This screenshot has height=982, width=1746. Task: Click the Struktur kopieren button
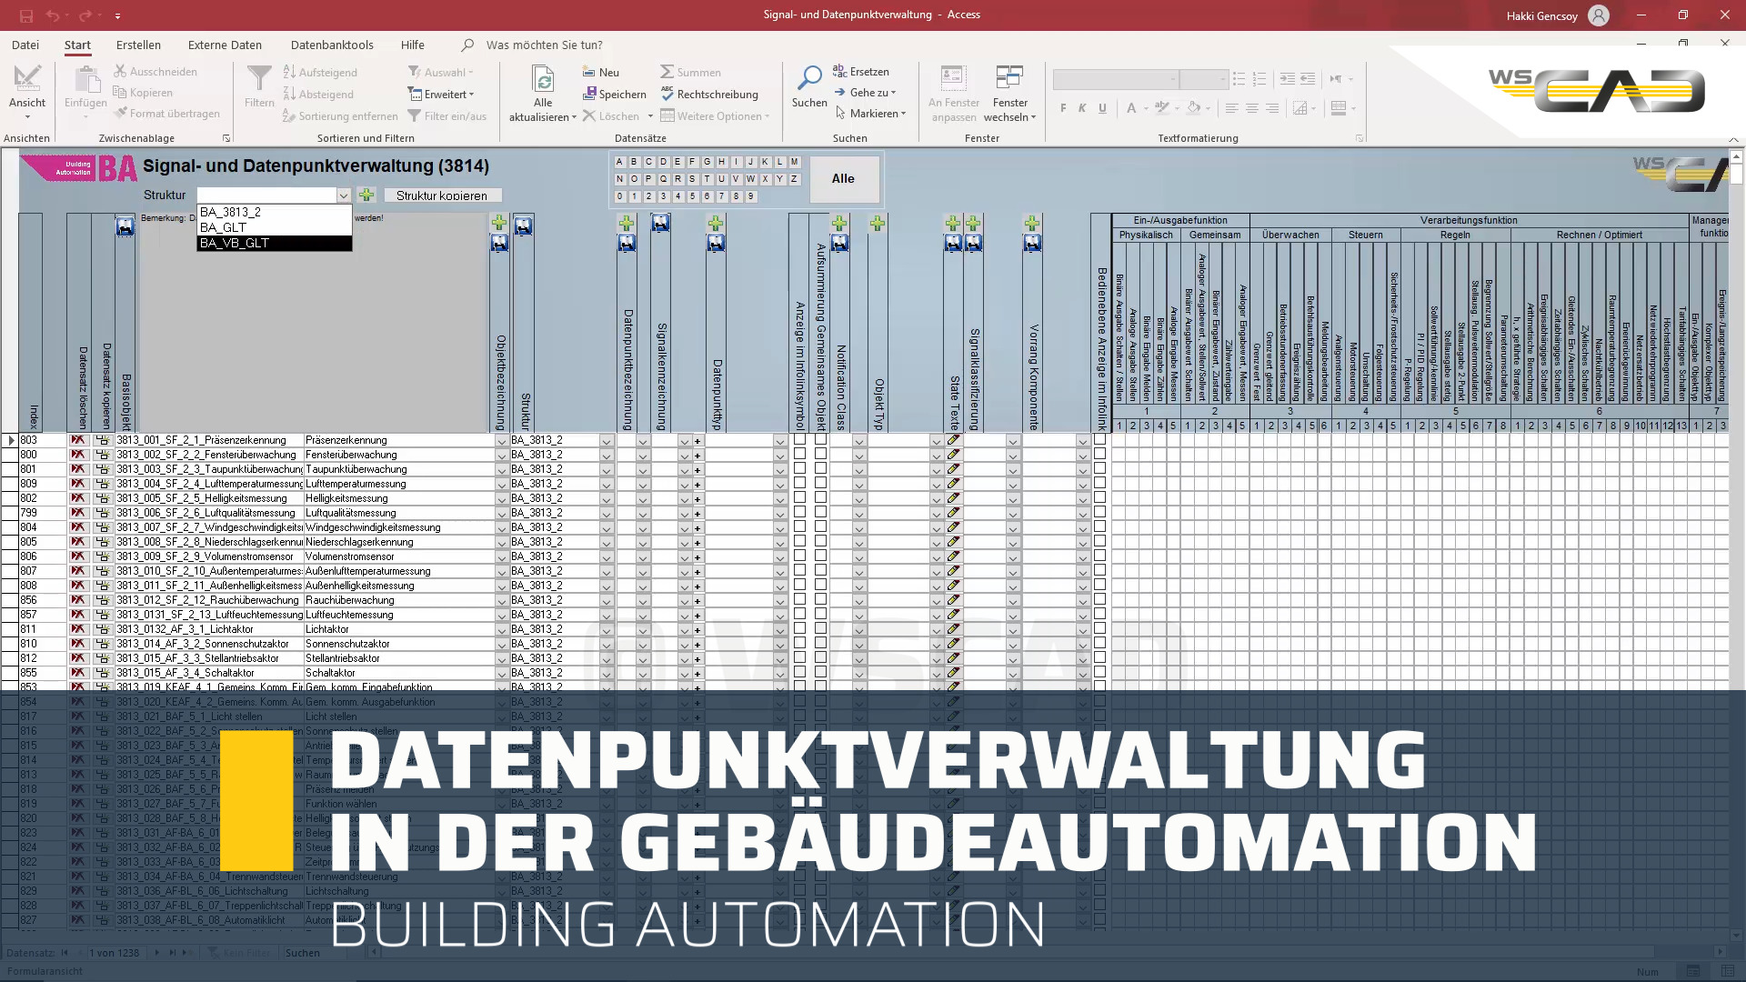tap(443, 195)
